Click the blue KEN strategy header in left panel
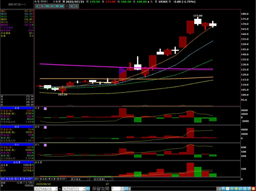The image size is (256, 191). [17, 179]
